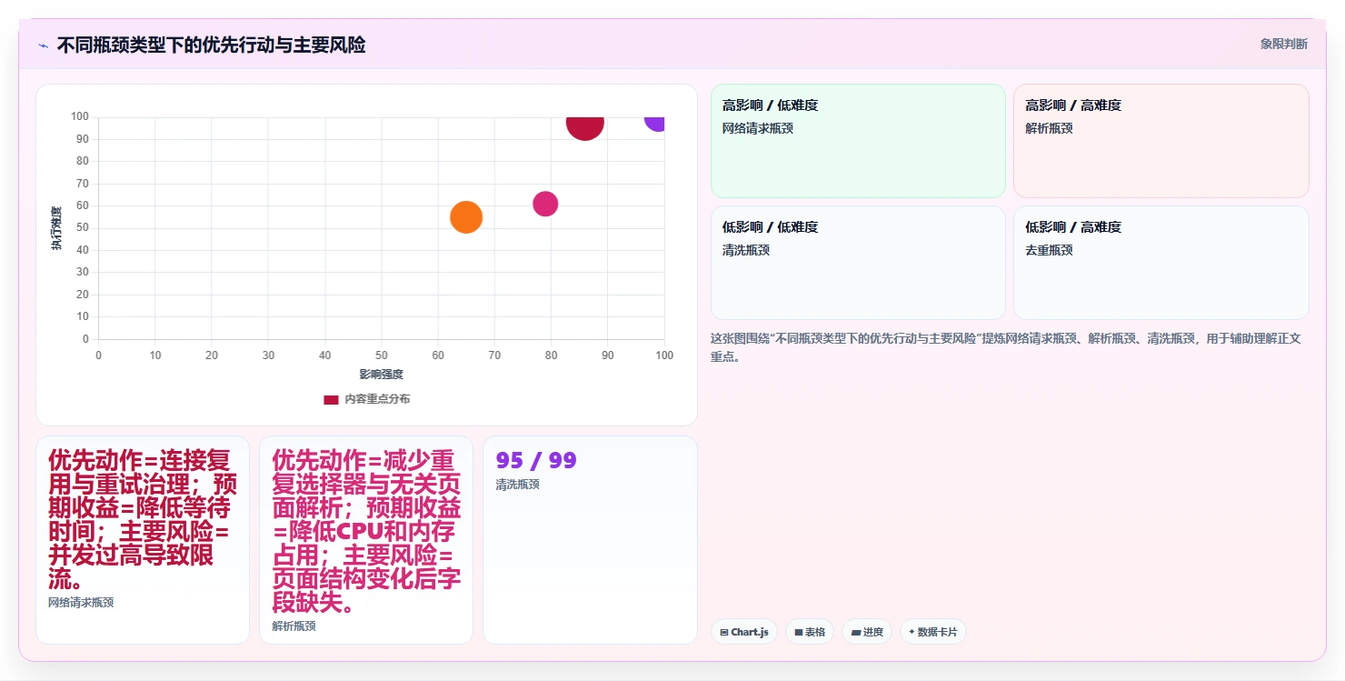Click the 执行难度 y-axis title

56,228
